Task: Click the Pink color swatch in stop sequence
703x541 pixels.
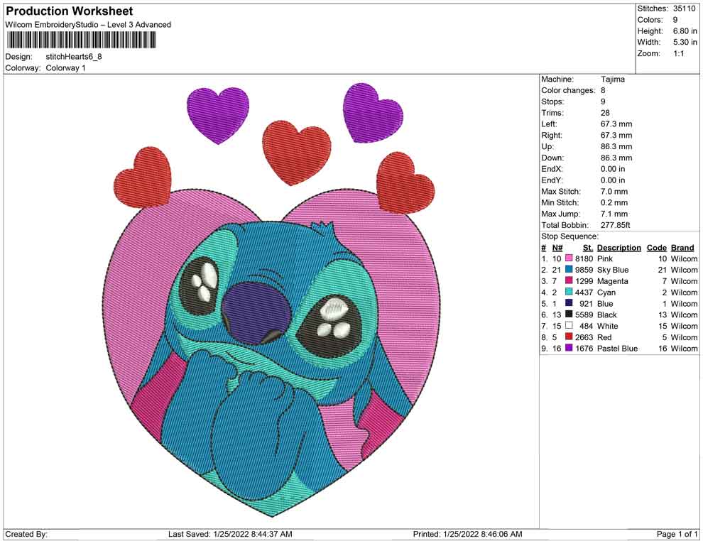Action: point(569,258)
